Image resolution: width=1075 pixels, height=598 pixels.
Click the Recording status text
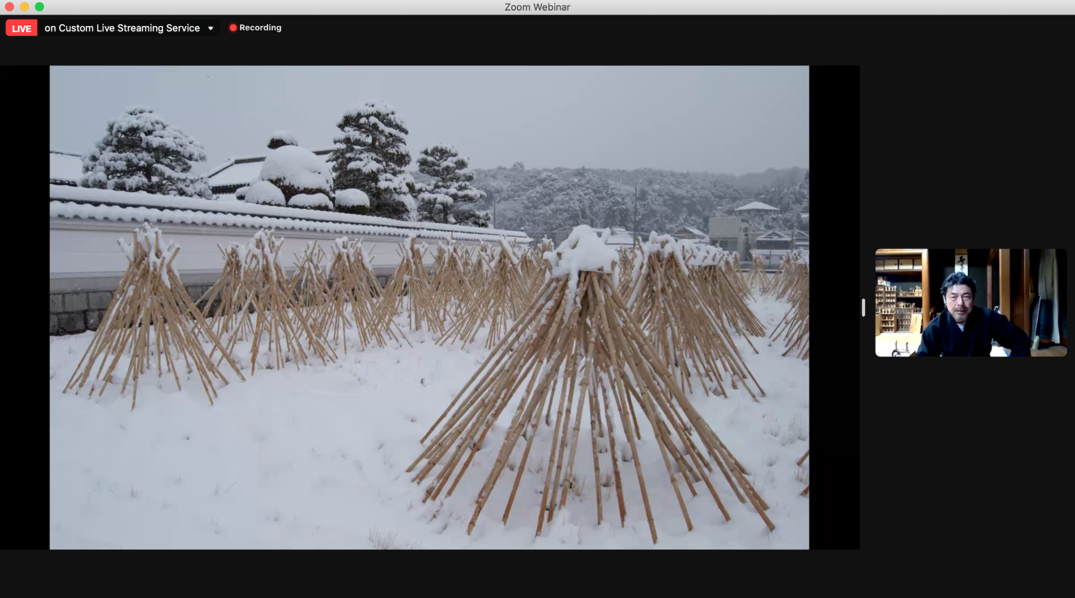260,28
